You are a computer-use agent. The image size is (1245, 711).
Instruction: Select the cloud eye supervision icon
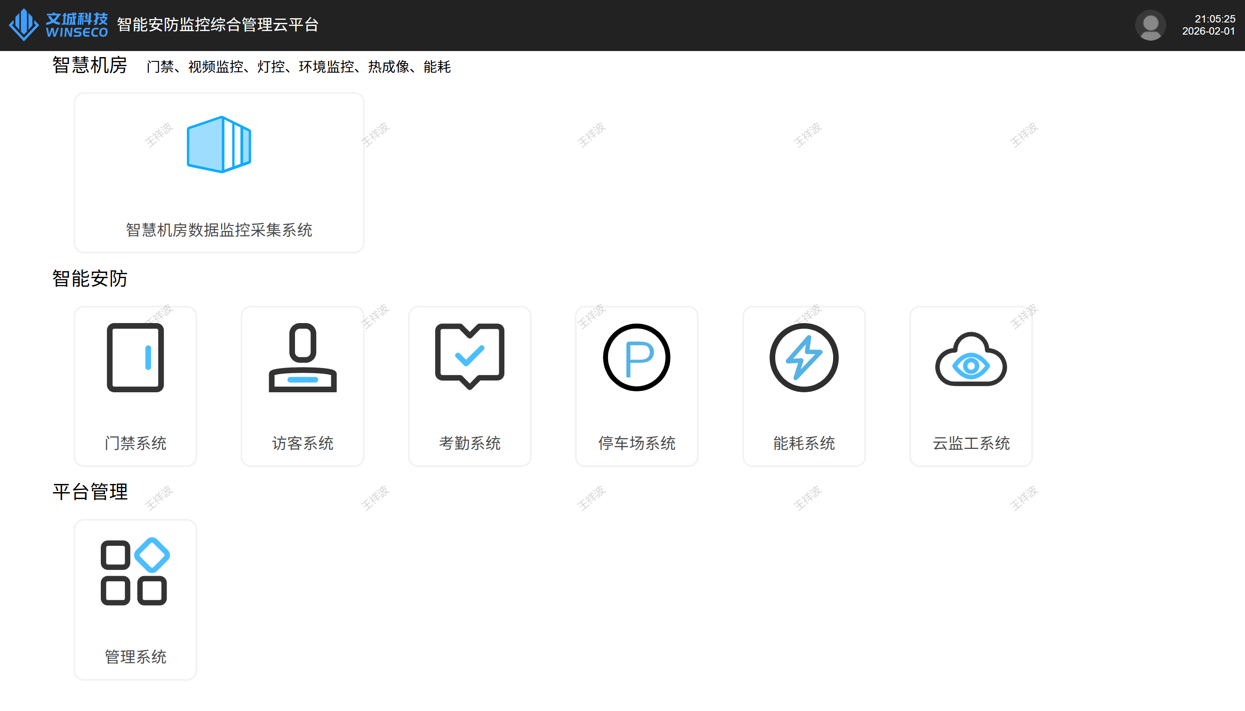coord(971,359)
